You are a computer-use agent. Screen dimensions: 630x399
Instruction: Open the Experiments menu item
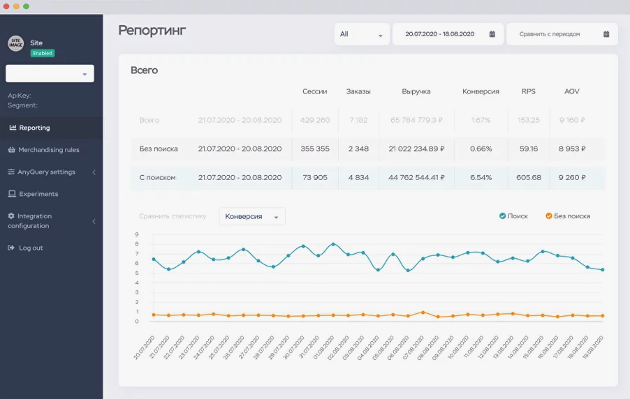click(52, 194)
